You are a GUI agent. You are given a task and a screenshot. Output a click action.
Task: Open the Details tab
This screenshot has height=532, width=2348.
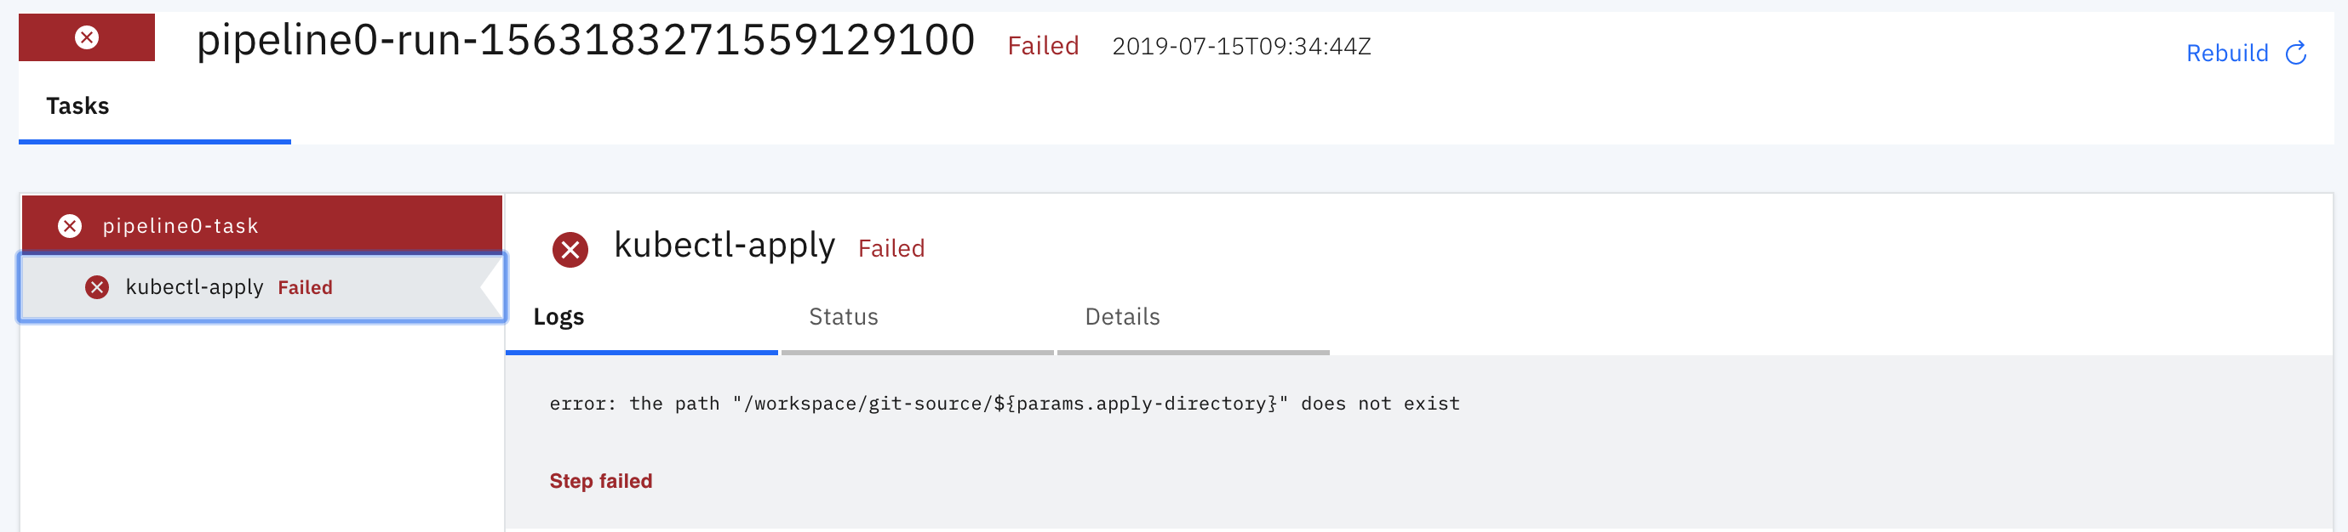coord(1122,316)
